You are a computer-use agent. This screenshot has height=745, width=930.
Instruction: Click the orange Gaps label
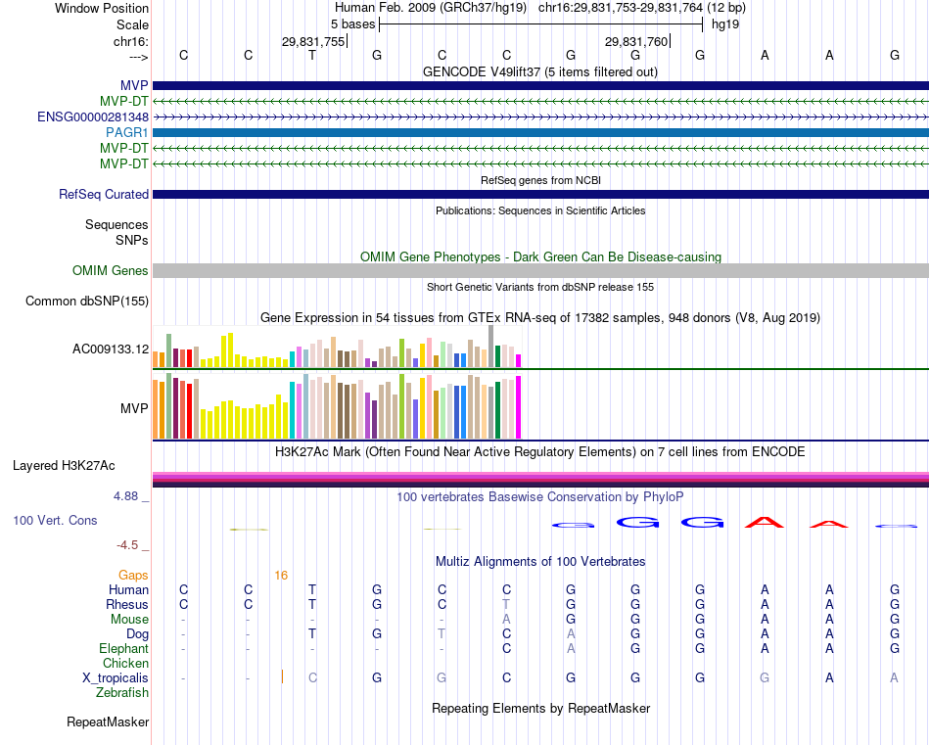coord(133,575)
